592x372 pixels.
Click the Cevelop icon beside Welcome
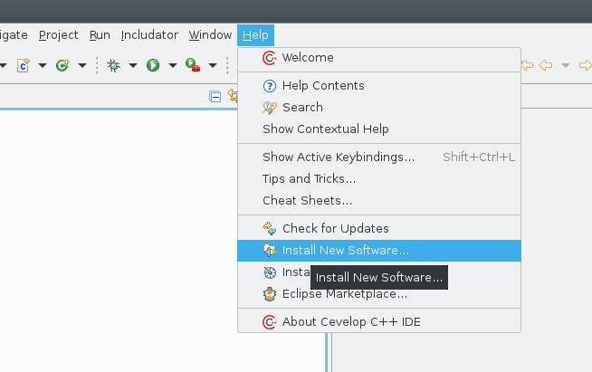(269, 58)
